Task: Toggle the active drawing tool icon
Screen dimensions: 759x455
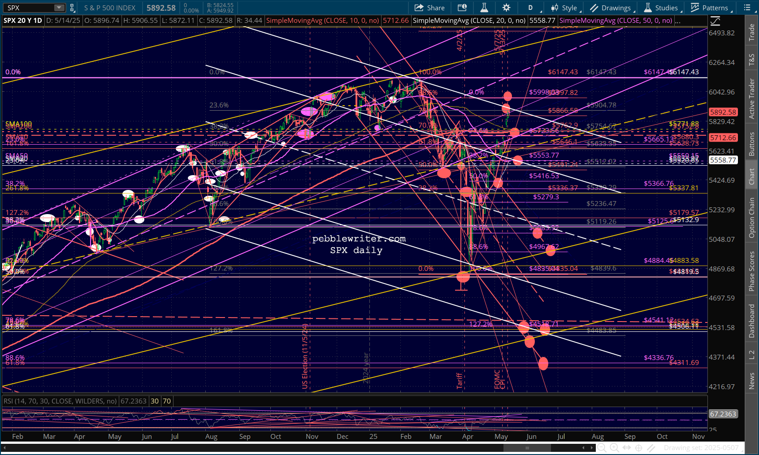Action: pos(651,447)
